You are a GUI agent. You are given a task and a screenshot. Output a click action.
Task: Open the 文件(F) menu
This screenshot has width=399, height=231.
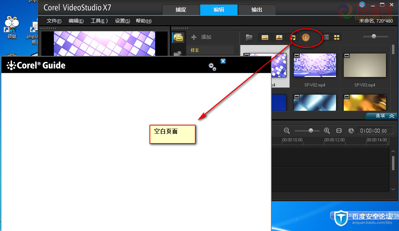(54, 21)
